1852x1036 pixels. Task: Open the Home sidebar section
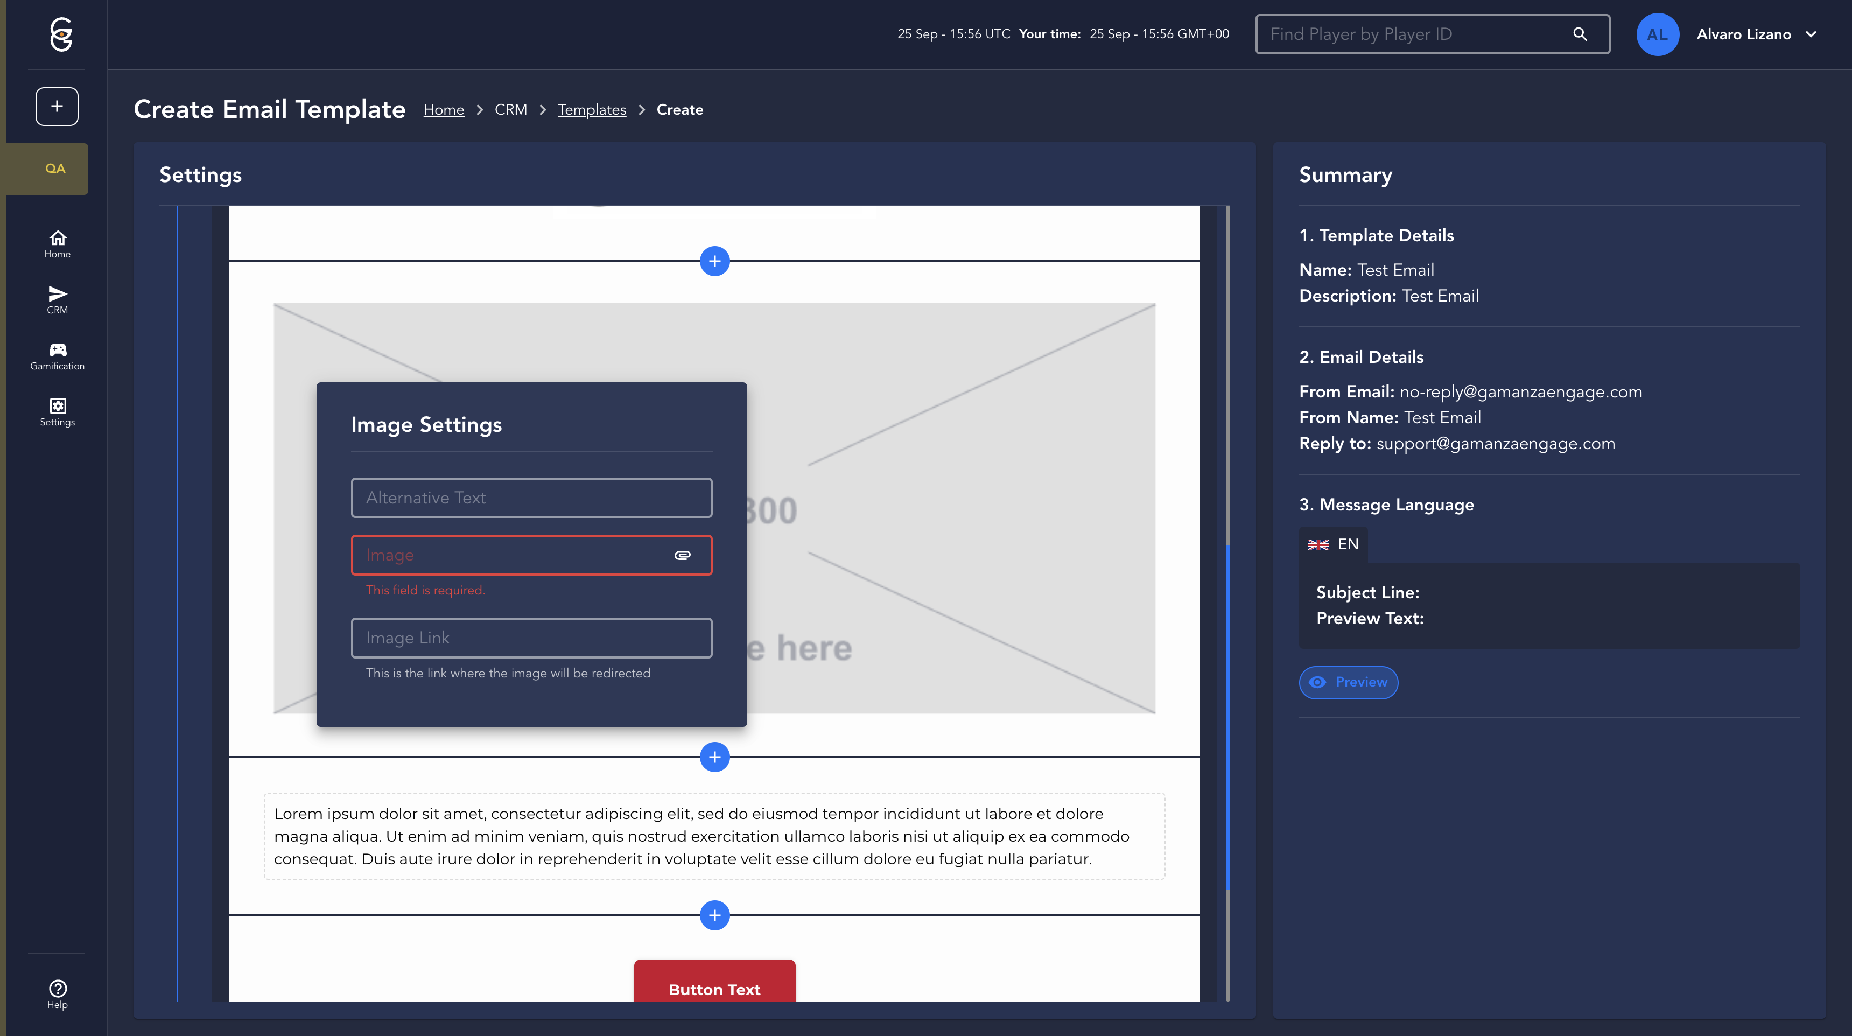pyautogui.click(x=58, y=244)
